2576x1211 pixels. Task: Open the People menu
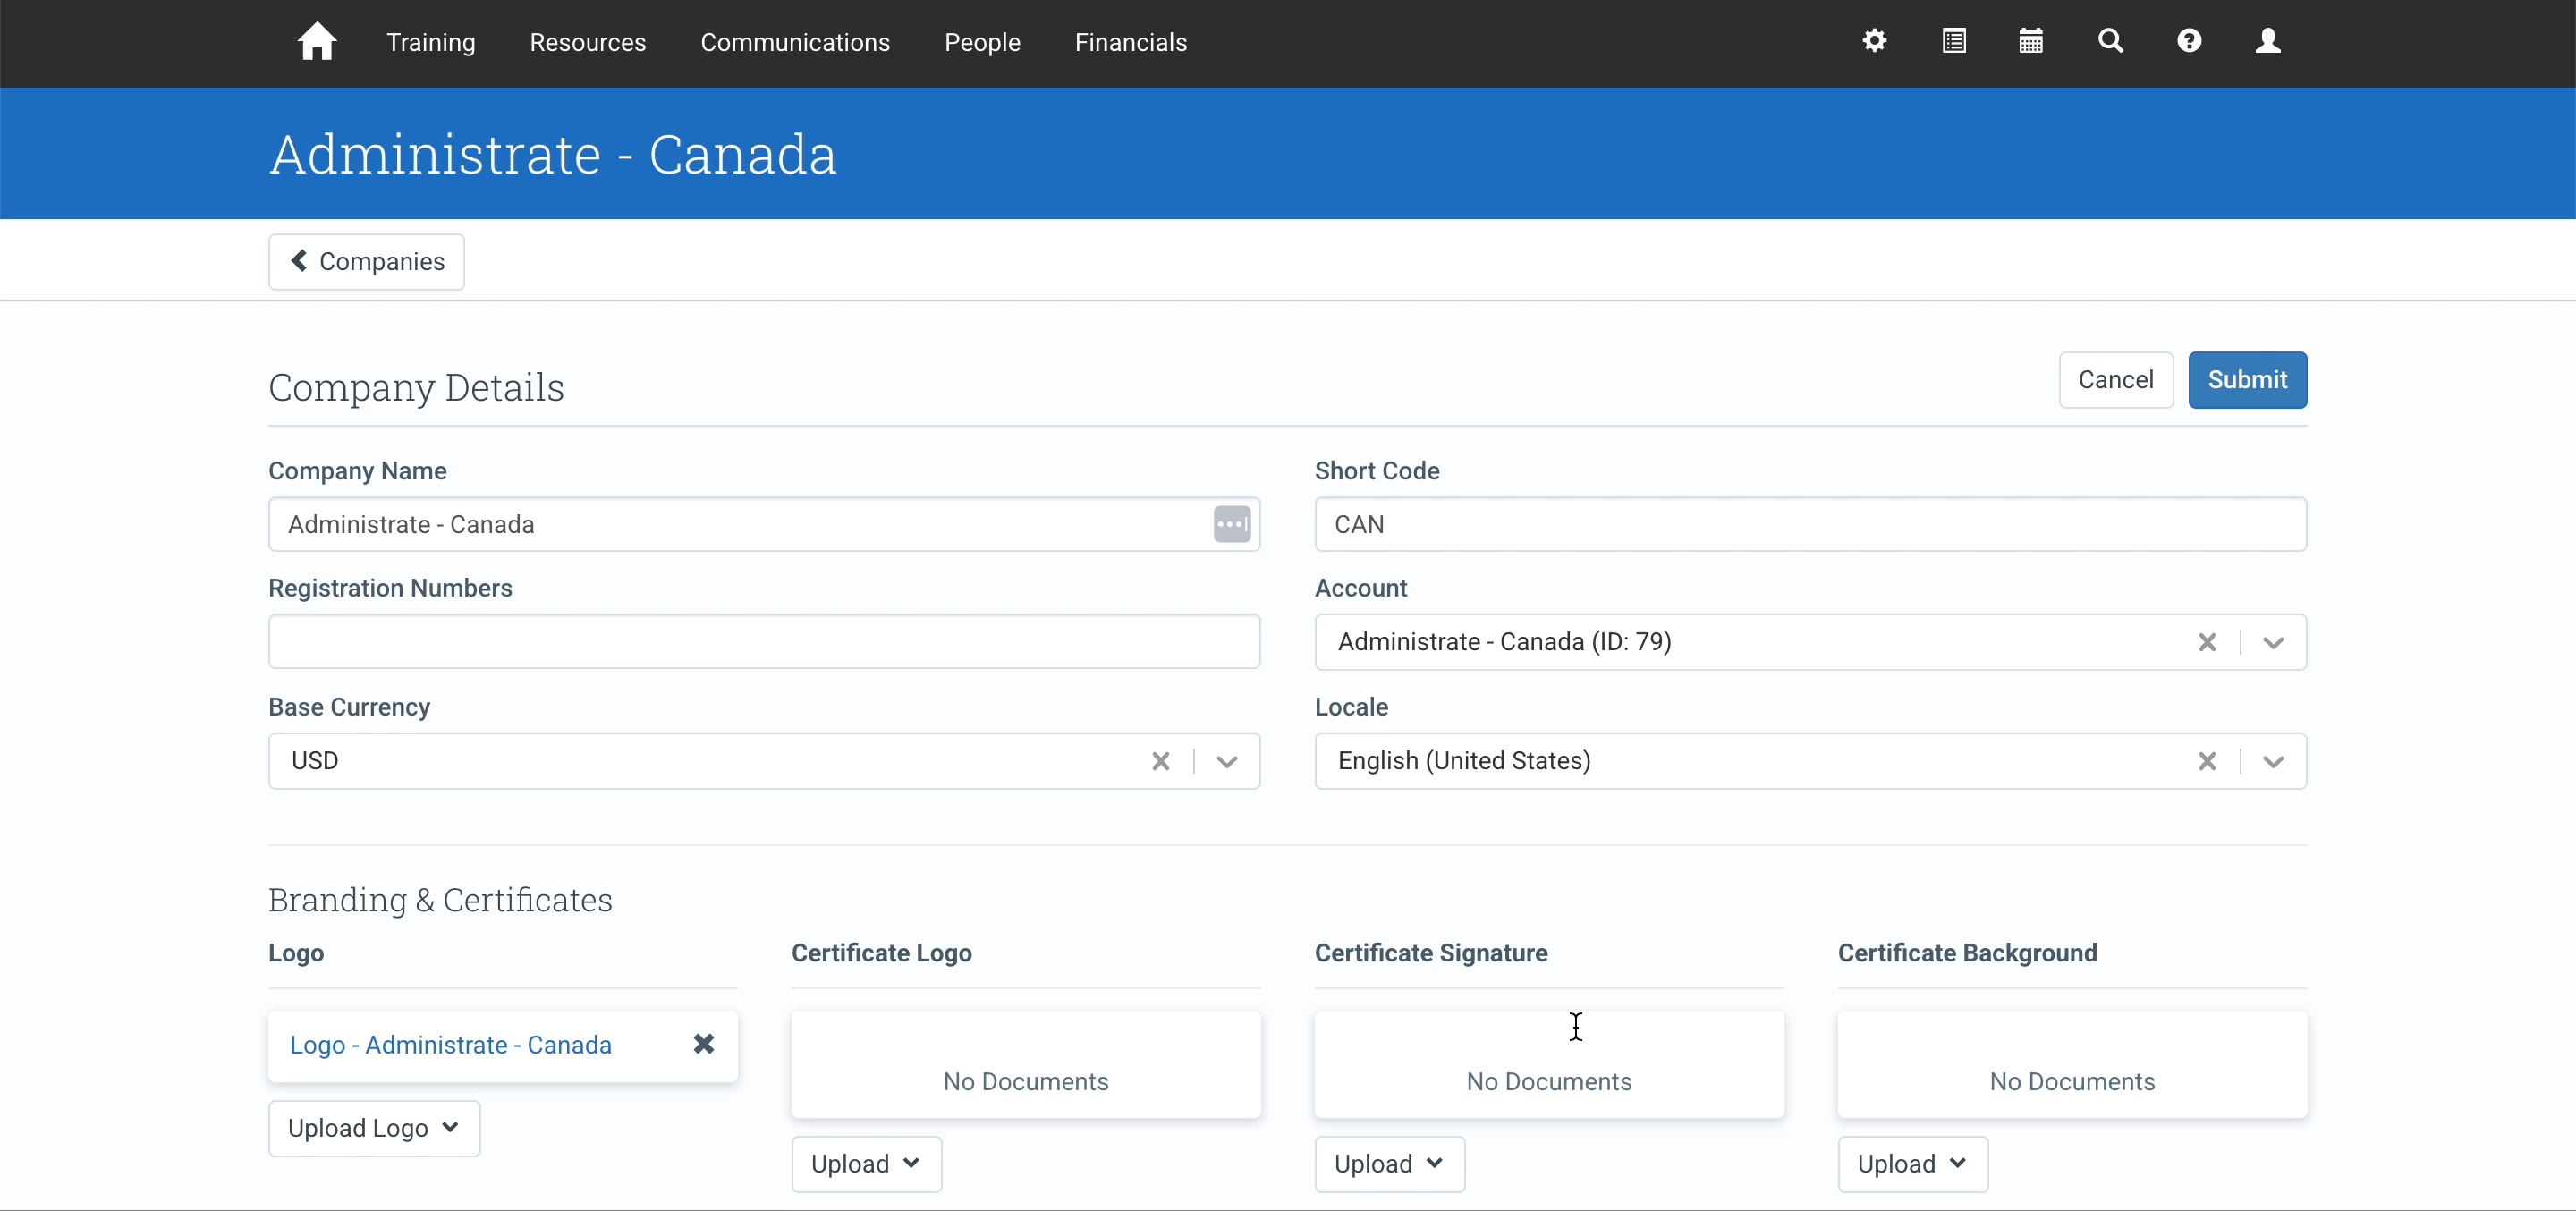(982, 42)
